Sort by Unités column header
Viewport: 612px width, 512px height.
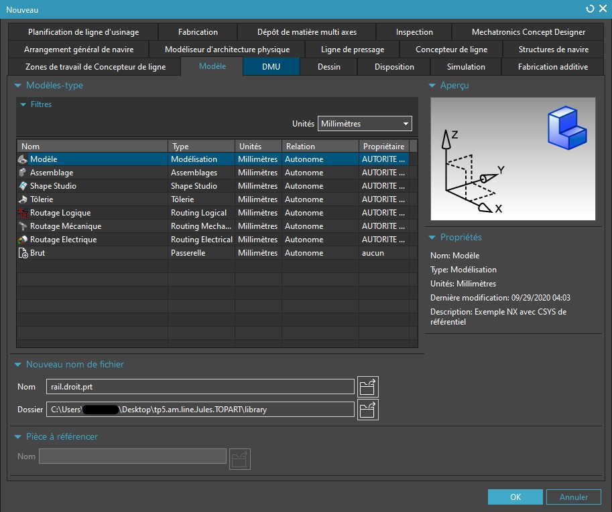tap(258, 146)
